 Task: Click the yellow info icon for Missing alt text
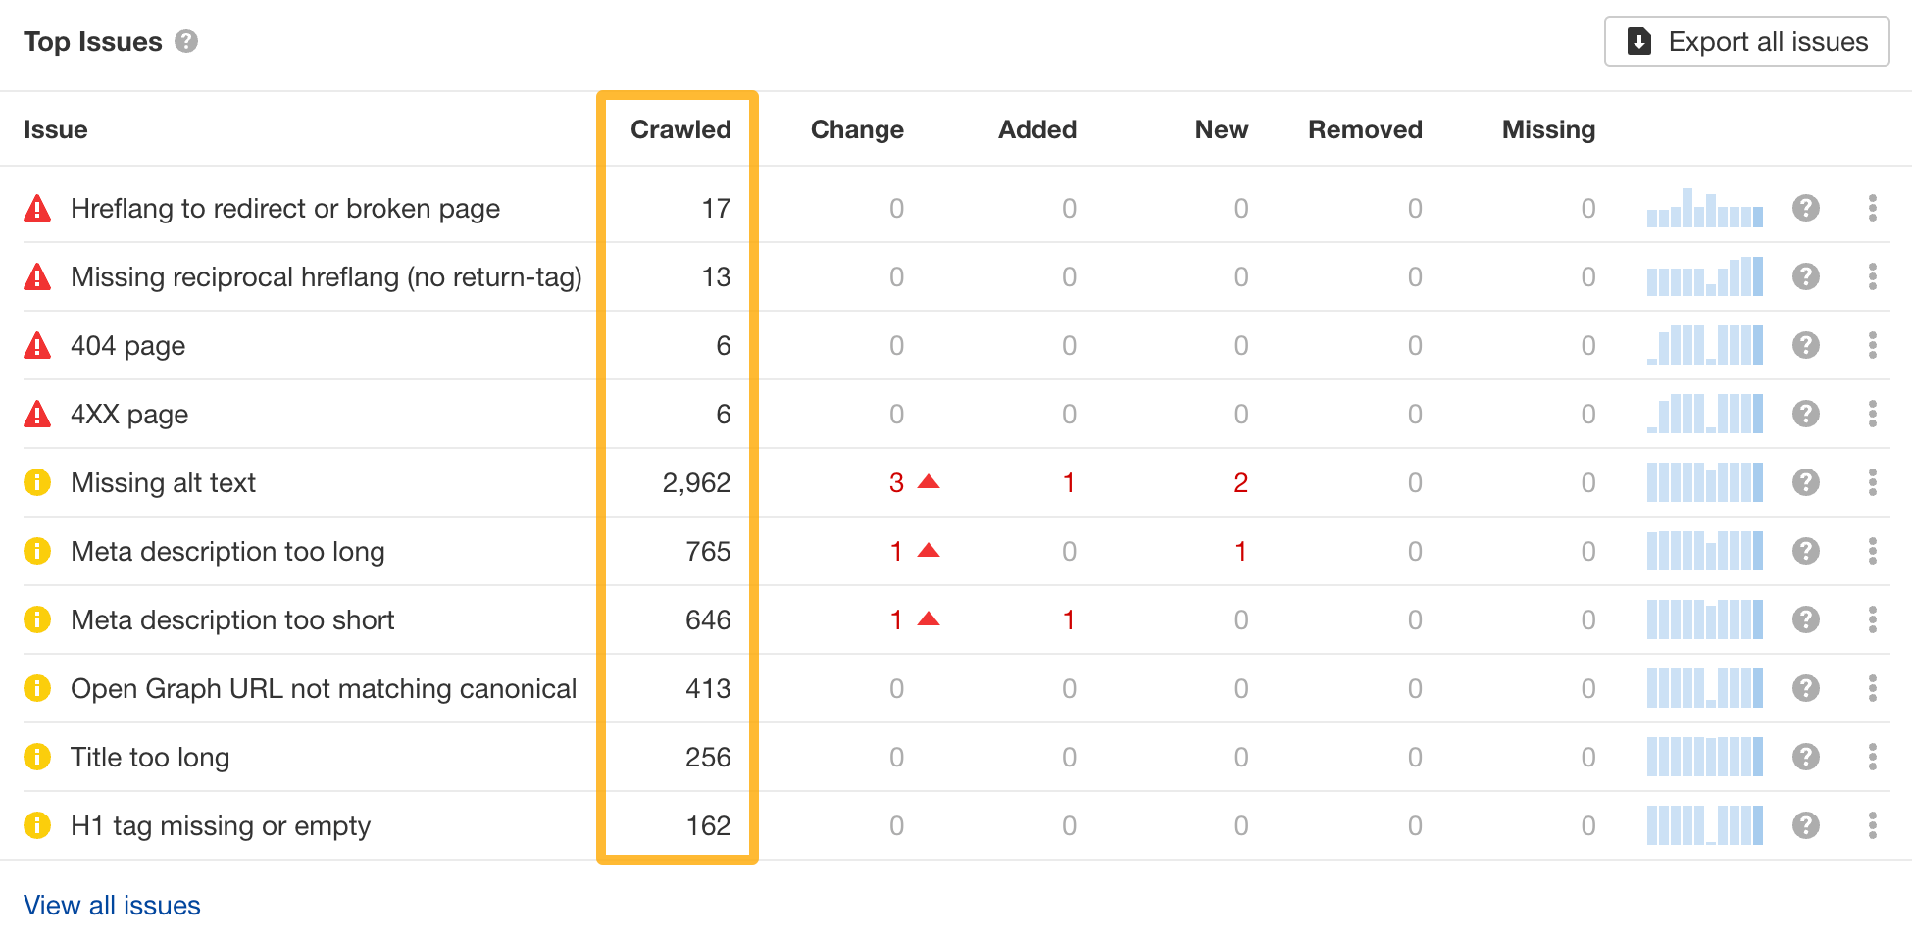[x=37, y=482]
